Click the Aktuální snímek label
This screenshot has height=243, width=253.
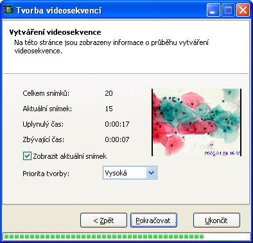click(x=48, y=109)
